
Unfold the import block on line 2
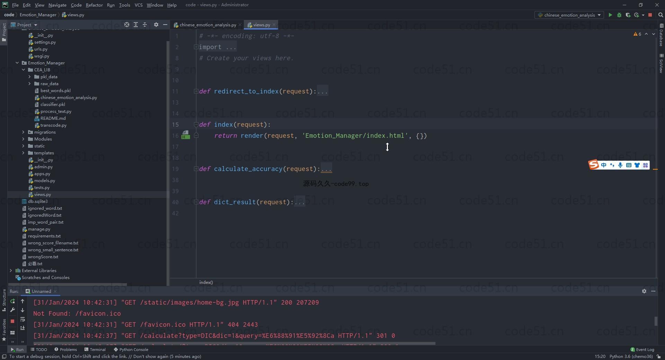[x=196, y=47]
